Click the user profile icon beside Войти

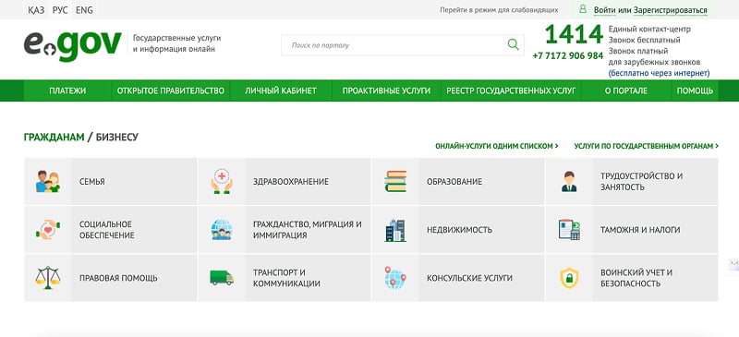[x=583, y=9]
